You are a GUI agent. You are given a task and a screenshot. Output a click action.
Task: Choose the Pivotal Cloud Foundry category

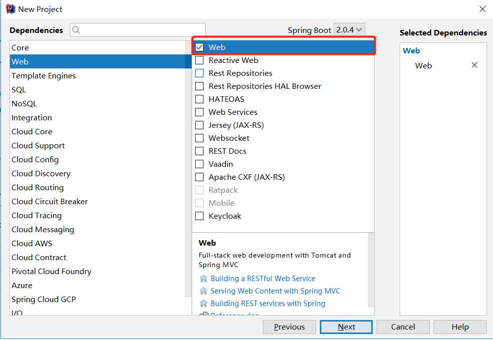pyautogui.click(x=97, y=272)
